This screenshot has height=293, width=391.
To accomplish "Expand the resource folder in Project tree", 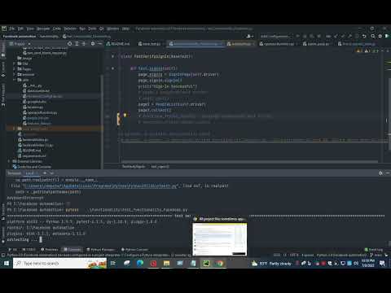I will (14, 75).
